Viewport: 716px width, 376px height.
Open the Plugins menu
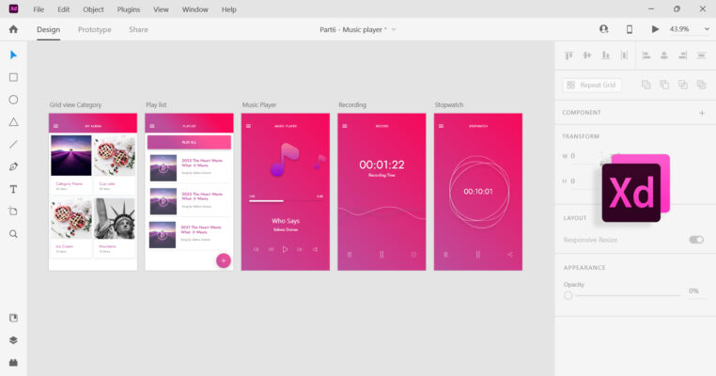pyautogui.click(x=129, y=9)
